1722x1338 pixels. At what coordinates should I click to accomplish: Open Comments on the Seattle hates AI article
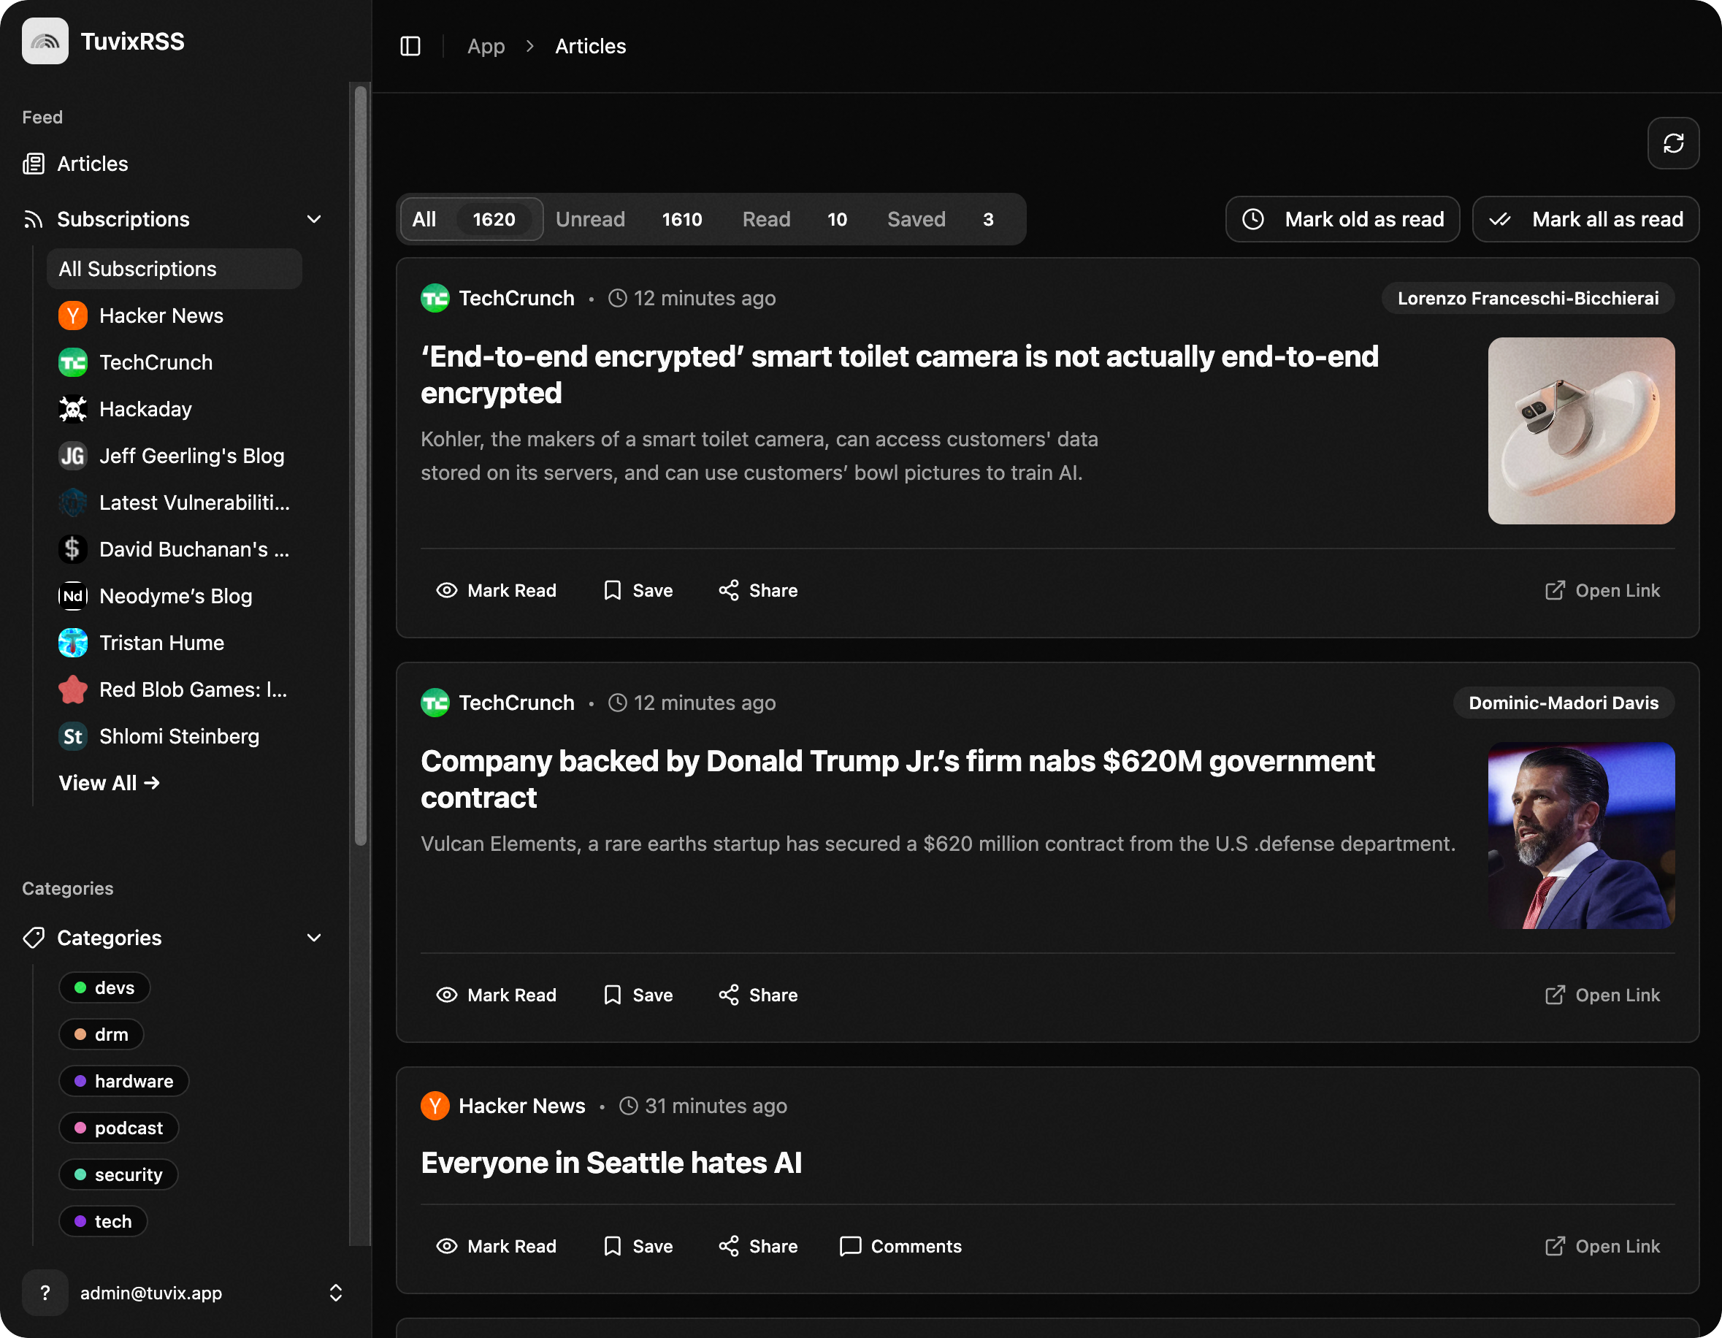[x=900, y=1246]
